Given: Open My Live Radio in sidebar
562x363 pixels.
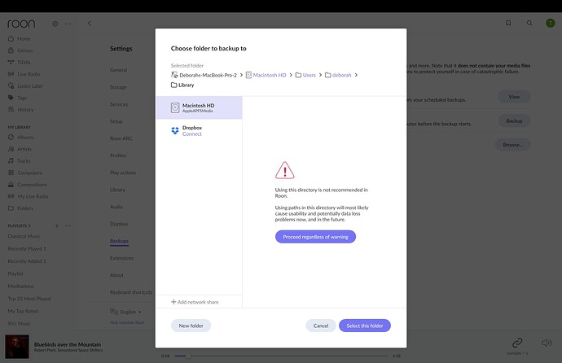Looking at the screenshot, I should click(33, 196).
